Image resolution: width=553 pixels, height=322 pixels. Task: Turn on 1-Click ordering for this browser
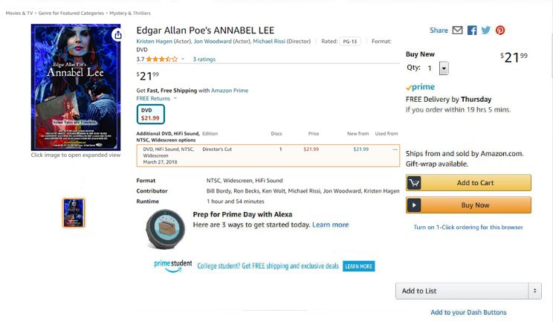[x=468, y=228]
